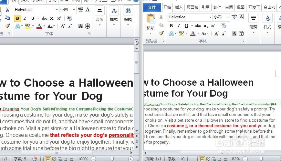Apply red font color in left window
The image size is (281, 161).
pyautogui.click(x=39, y=26)
